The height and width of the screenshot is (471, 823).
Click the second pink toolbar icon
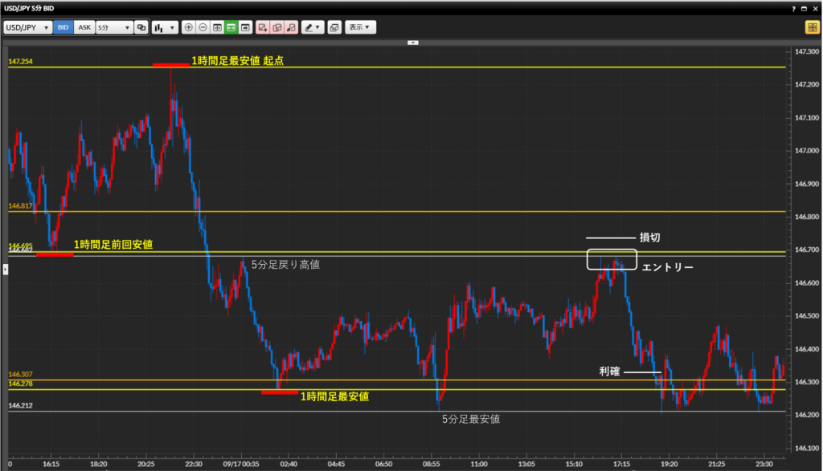[x=276, y=27]
